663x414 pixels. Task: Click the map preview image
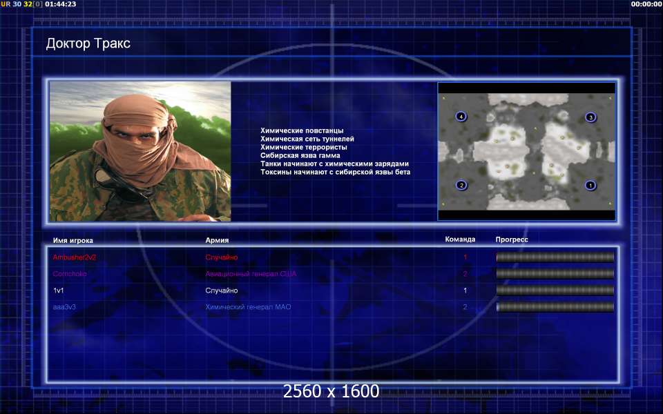526,151
